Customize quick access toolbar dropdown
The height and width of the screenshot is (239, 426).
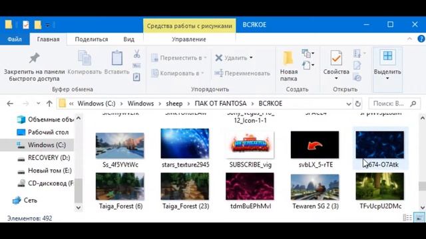pyautogui.click(x=47, y=25)
